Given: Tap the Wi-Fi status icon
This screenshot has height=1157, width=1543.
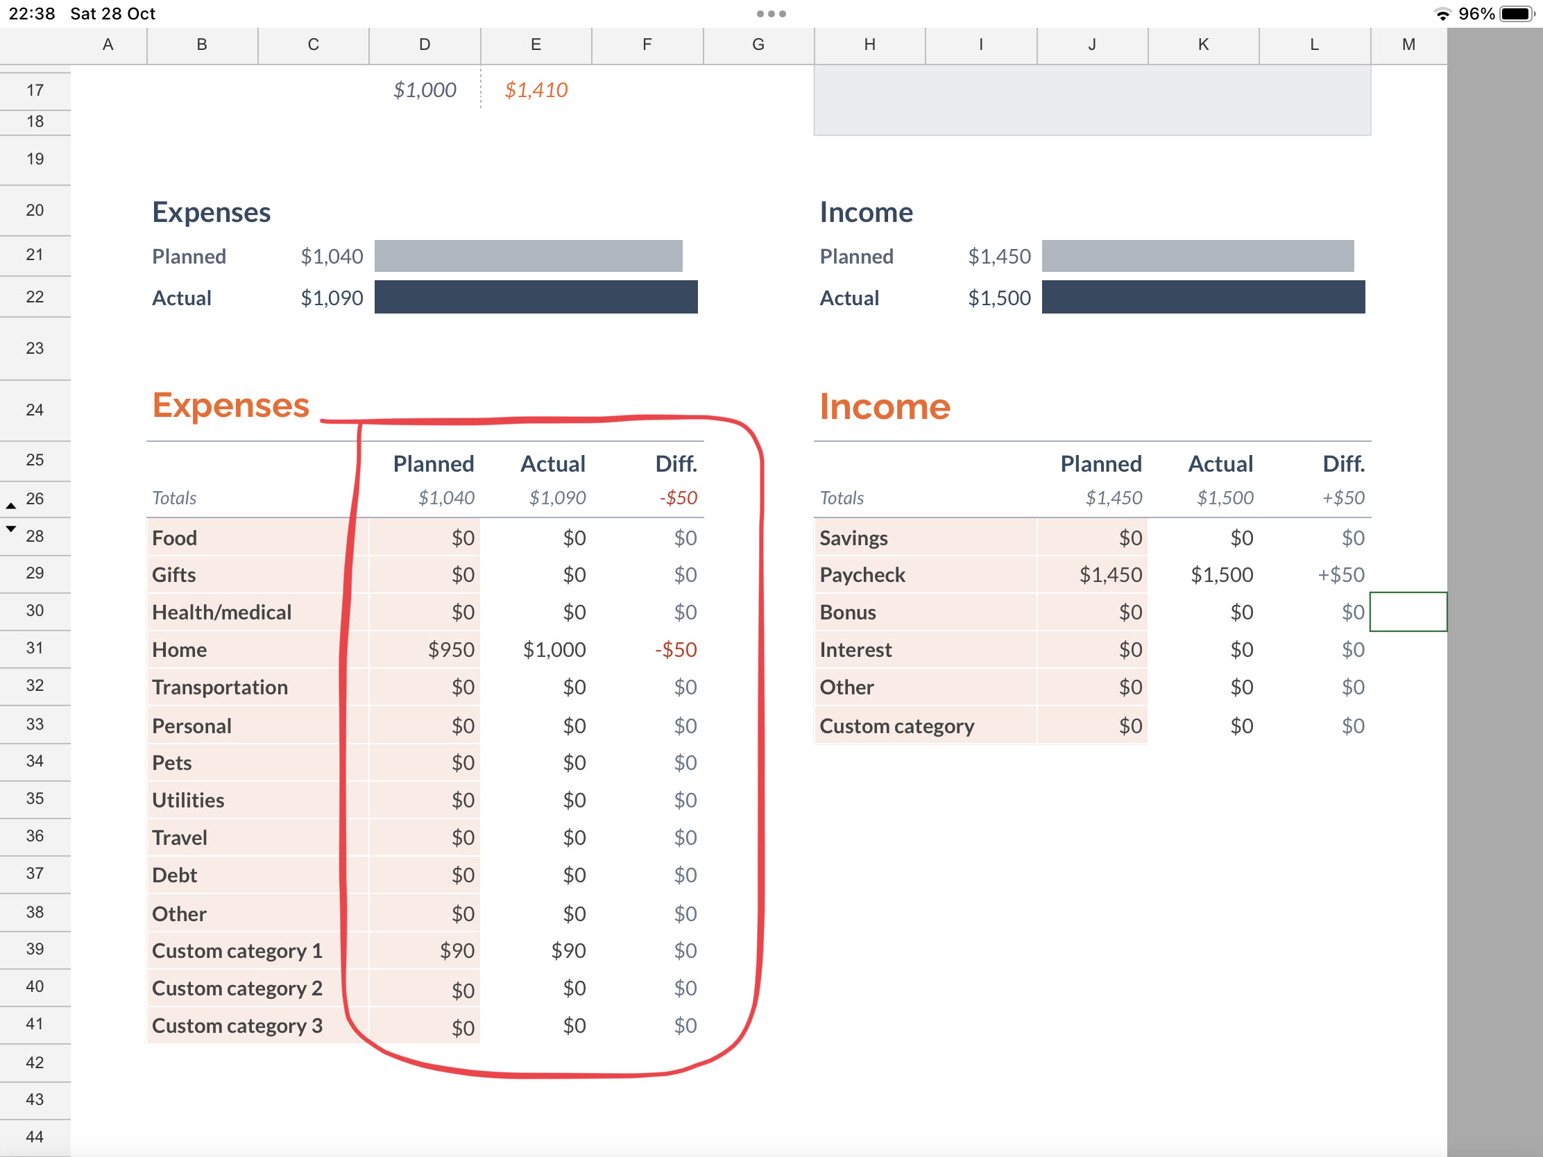Looking at the screenshot, I should point(1441,14).
